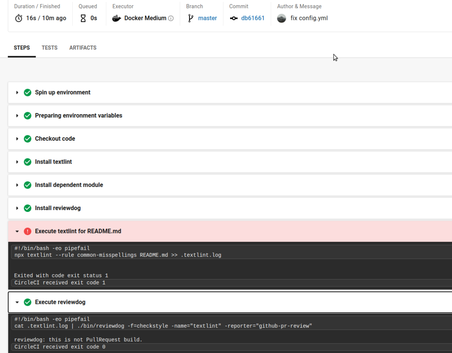Screen dimensions: 452x353
Task: Click green check icon on Install textlint
Action: coord(27,162)
